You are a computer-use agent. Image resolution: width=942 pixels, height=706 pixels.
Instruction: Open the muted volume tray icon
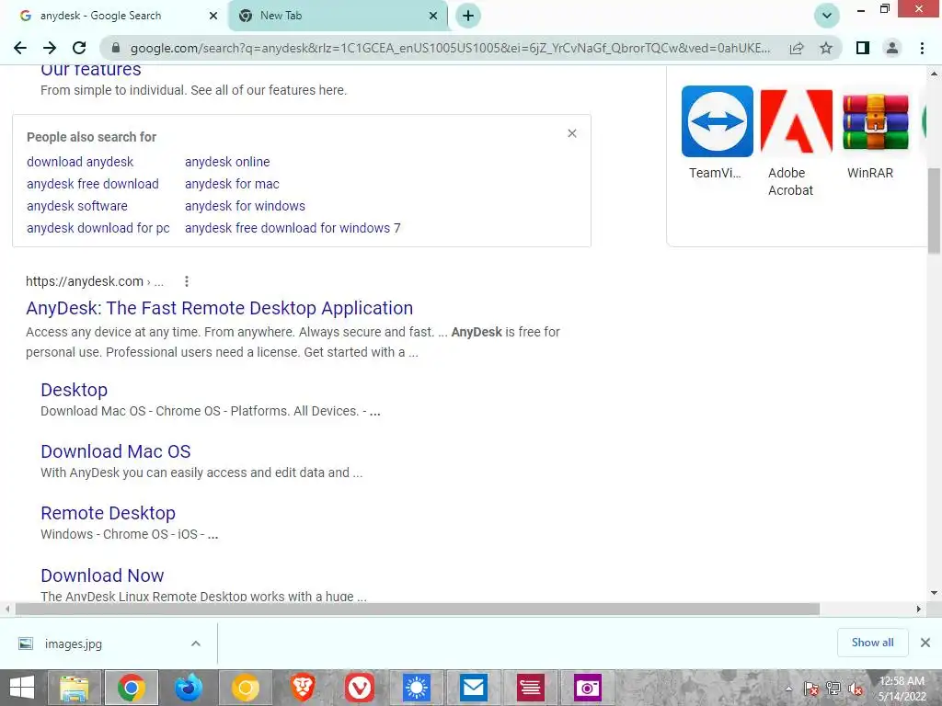[x=856, y=689]
